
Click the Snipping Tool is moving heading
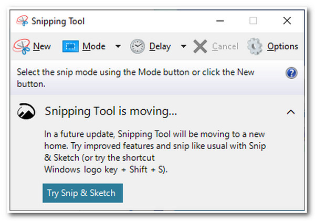(x=111, y=111)
